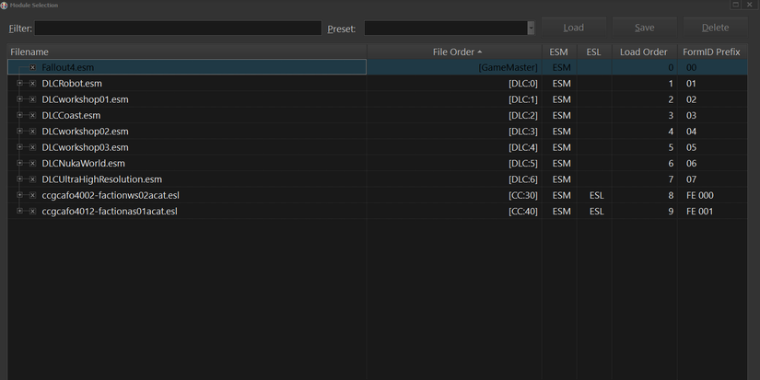The height and width of the screenshot is (380, 760).
Task: Toggle the DLCNukaWorld.esm checkbox
Action: click(x=32, y=164)
